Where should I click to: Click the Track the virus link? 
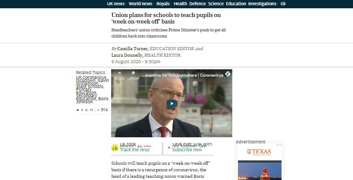pyautogui.click(x=135, y=149)
